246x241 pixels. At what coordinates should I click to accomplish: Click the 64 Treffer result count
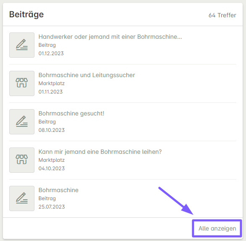(222, 15)
